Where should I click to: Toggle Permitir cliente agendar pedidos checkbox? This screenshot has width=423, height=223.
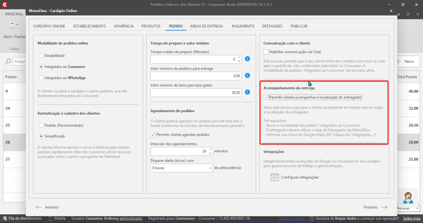153,135
